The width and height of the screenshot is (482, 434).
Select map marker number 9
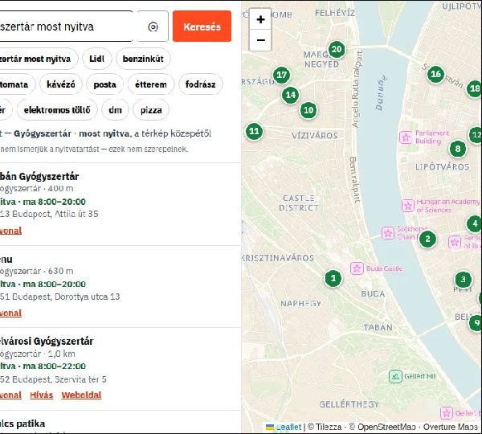click(476, 322)
